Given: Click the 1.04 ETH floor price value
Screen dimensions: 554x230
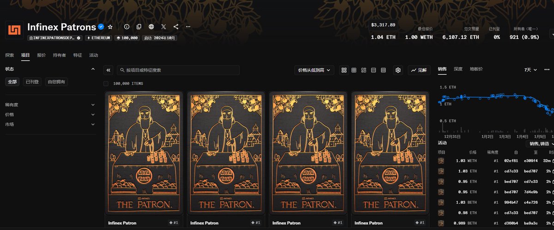Looking at the screenshot, I should click(x=383, y=37).
